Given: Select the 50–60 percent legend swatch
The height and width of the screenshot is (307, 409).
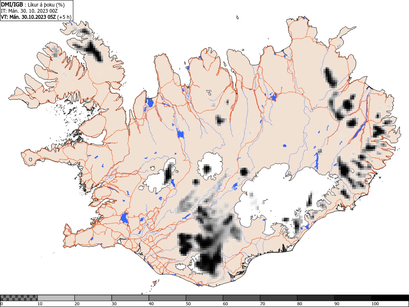Looking at the screenshot, I should click(204, 298).
